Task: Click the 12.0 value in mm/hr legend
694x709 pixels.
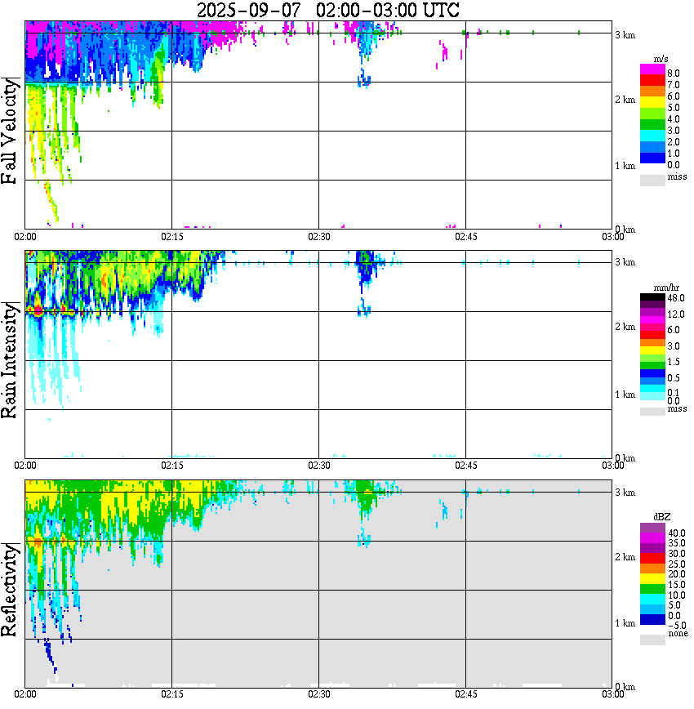Action: tap(676, 314)
